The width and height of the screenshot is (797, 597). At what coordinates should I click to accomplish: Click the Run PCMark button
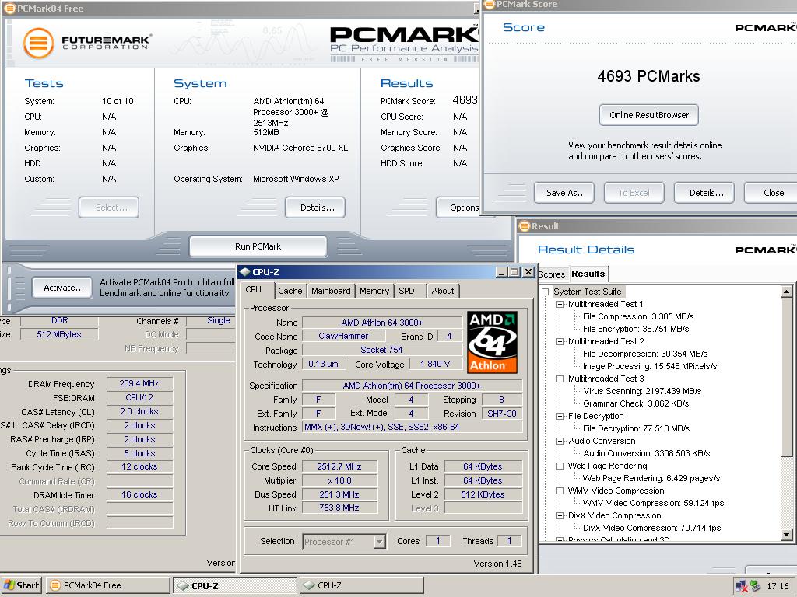258,246
